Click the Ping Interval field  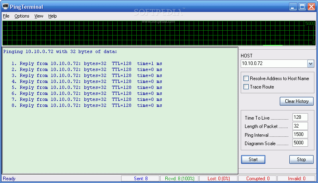pos(300,134)
